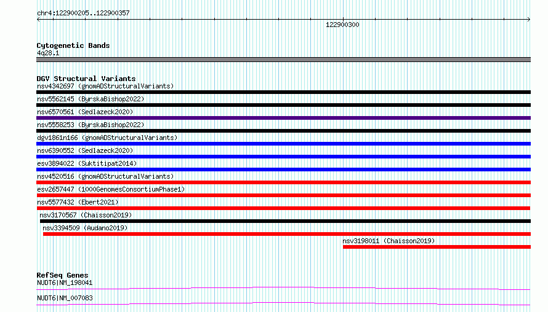Click the gray 4q28.1 cytogenetic band bar
Viewport: 548px width, 312px height.
[x=283, y=60]
